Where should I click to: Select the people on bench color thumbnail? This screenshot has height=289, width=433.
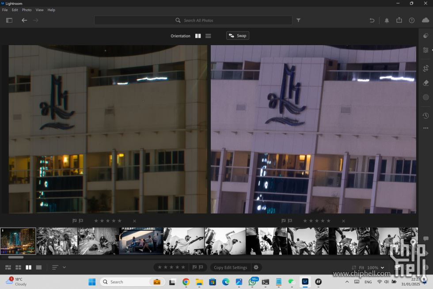[141, 241]
